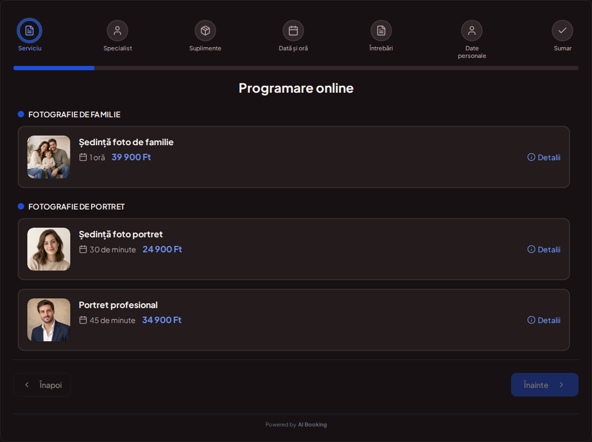This screenshot has width=592, height=442.
Task: Jump to Dată și oră calendar icon
Action: pos(293,31)
